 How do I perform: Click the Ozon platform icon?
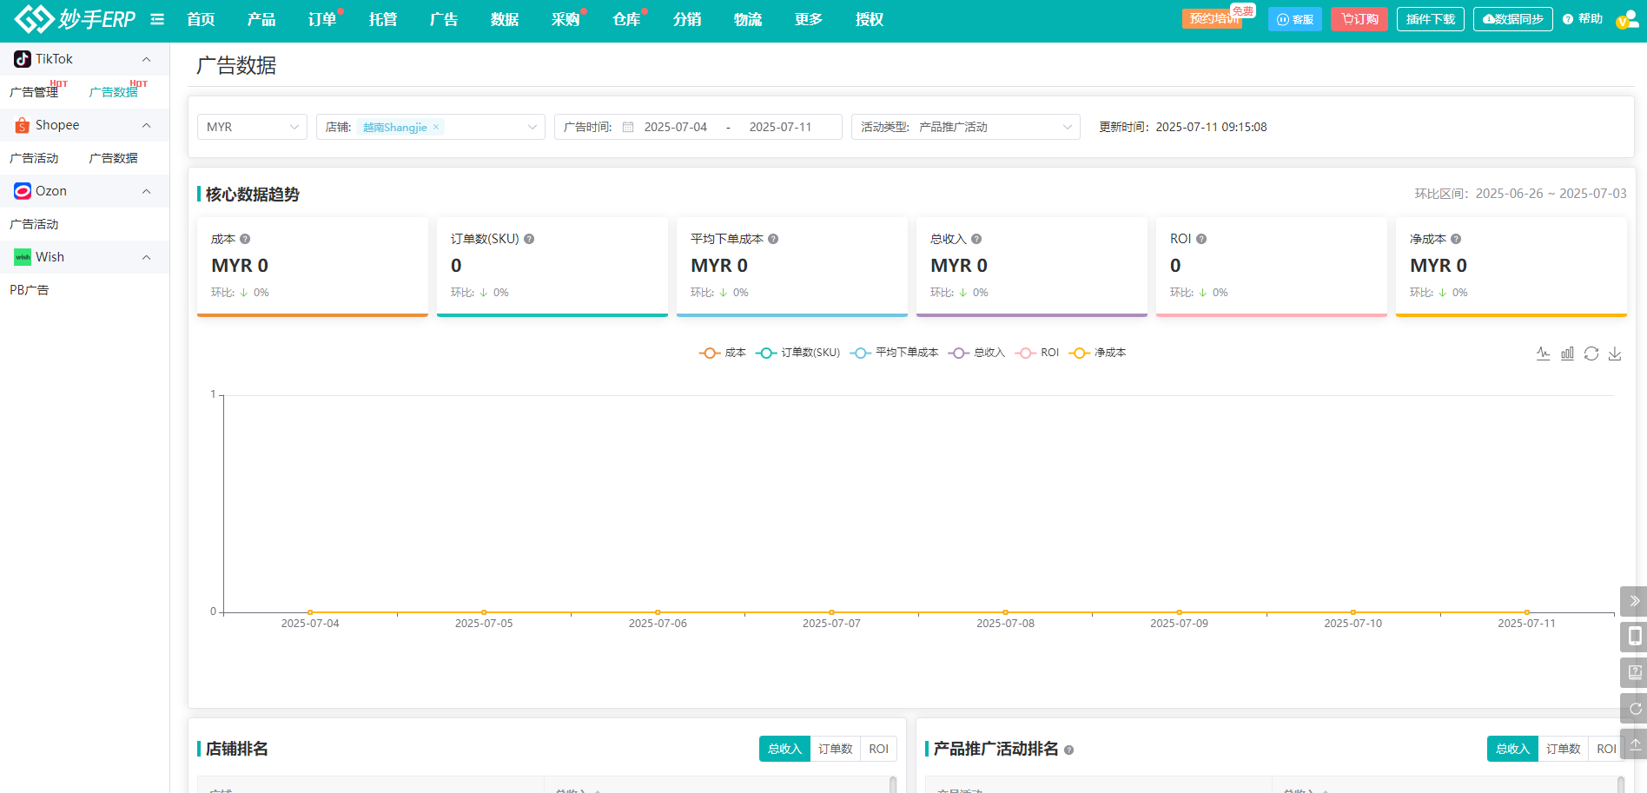23,191
